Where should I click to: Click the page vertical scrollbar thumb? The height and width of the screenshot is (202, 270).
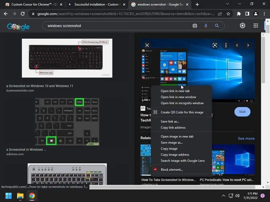coord(268,29)
